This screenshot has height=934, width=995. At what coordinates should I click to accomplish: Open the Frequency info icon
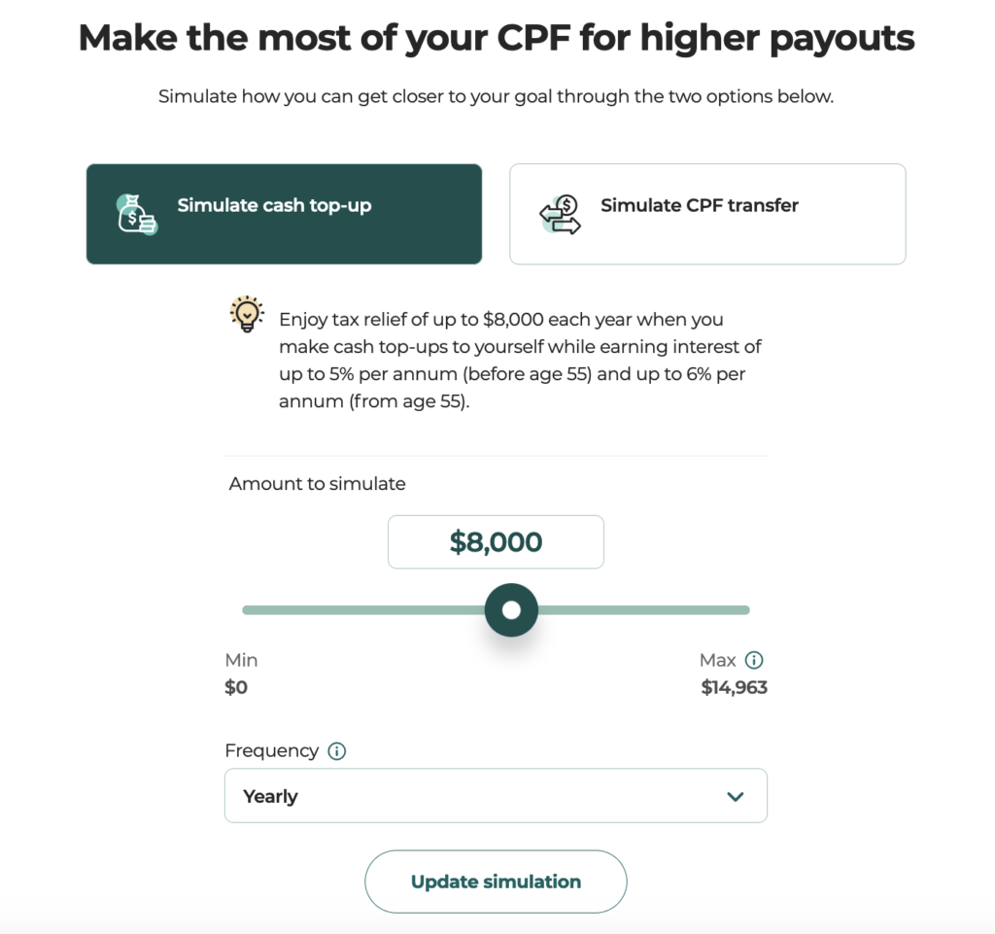pos(336,751)
